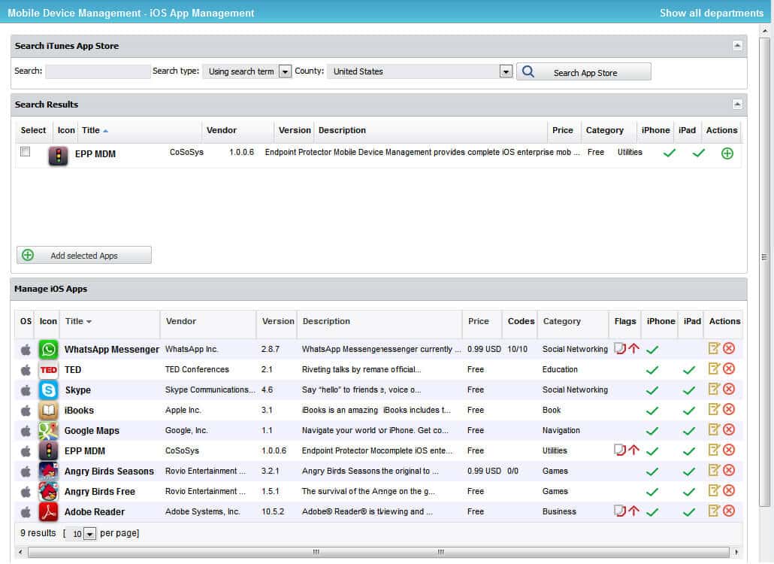The height and width of the screenshot is (564, 774).
Task: Delete the Angry Birds Free entry
Action: pyautogui.click(x=729, y=490)
